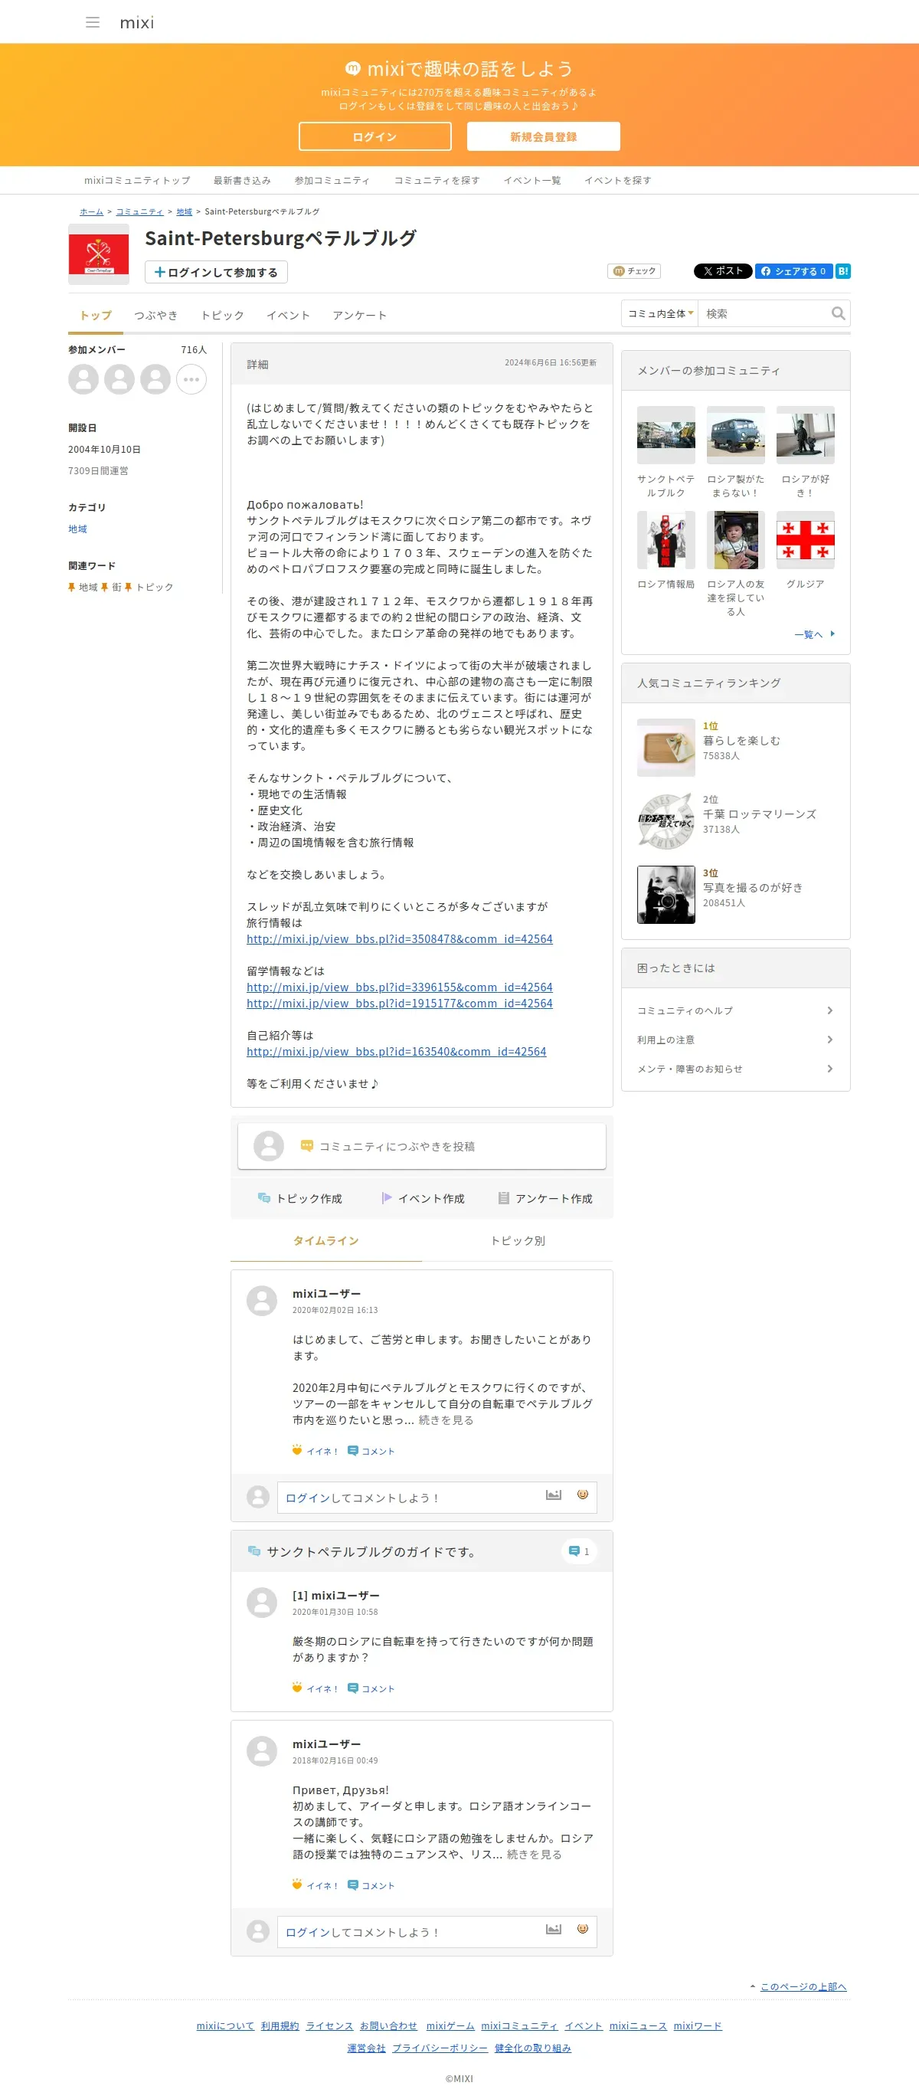Viewport: 919px width, 2099px height.
Task: Open イベントを探す nav item
Action: [617, 181]
